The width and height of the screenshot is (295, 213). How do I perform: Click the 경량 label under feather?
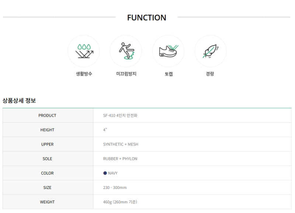210,74
